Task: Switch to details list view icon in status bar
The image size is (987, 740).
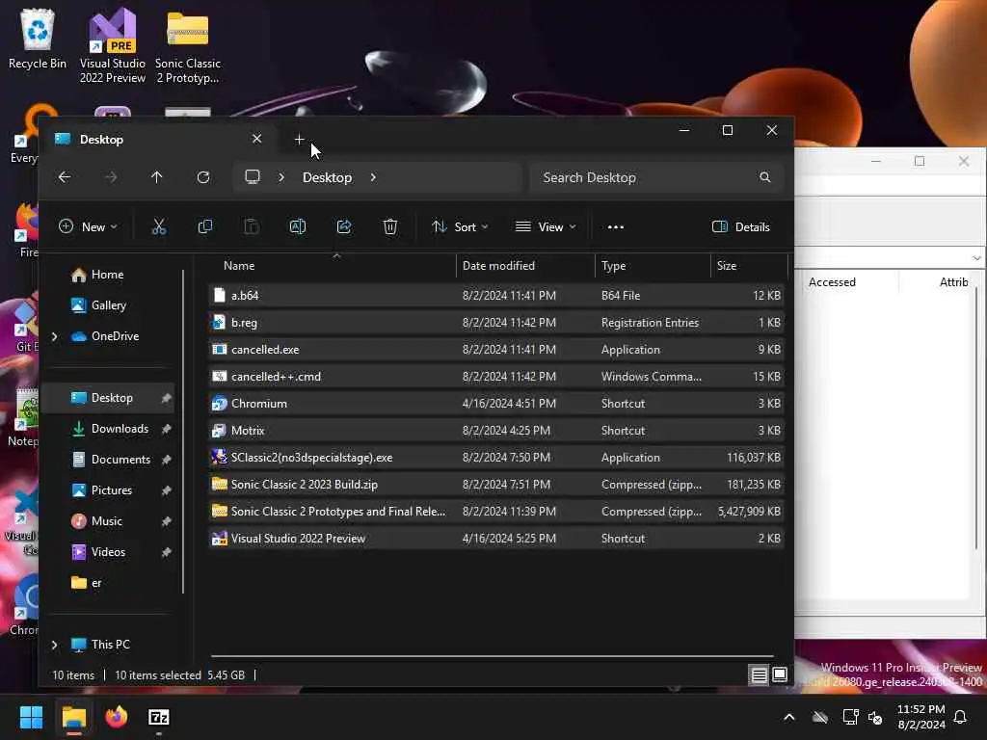Action: coord(760,675)
